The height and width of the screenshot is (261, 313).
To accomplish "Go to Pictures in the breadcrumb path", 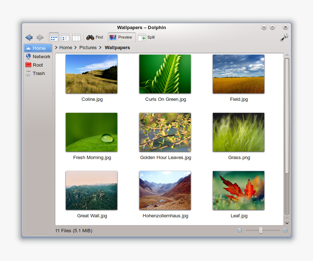I will point(88,47).
